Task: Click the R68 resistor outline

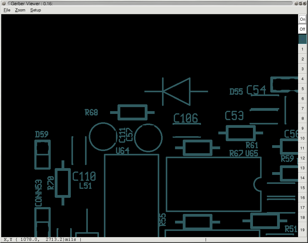Action: 132,112
